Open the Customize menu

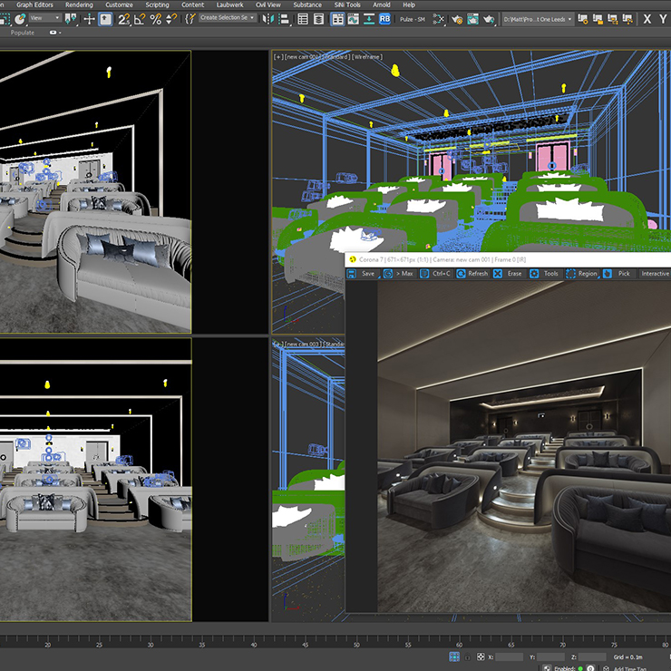tap(119, 5)
